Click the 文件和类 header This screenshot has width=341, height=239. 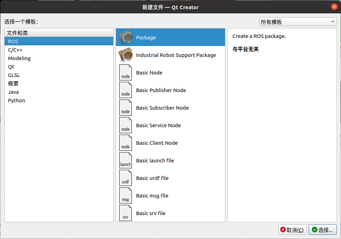click(x=59, y=33)
